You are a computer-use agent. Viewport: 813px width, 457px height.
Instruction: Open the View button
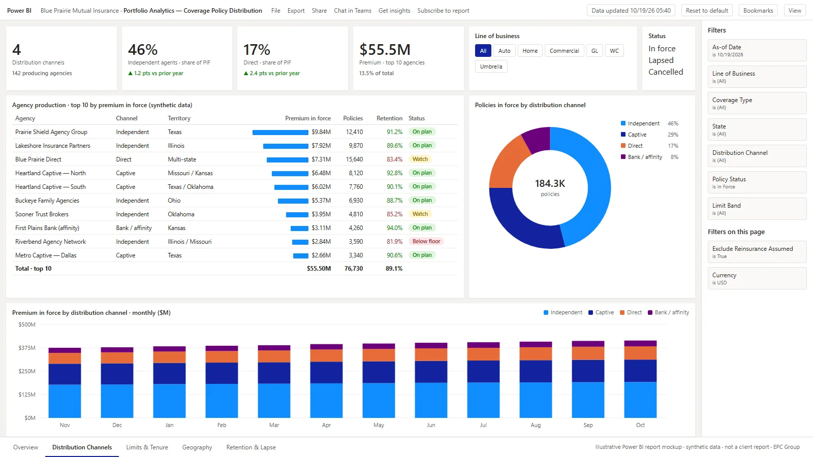[x=795, y=11]
